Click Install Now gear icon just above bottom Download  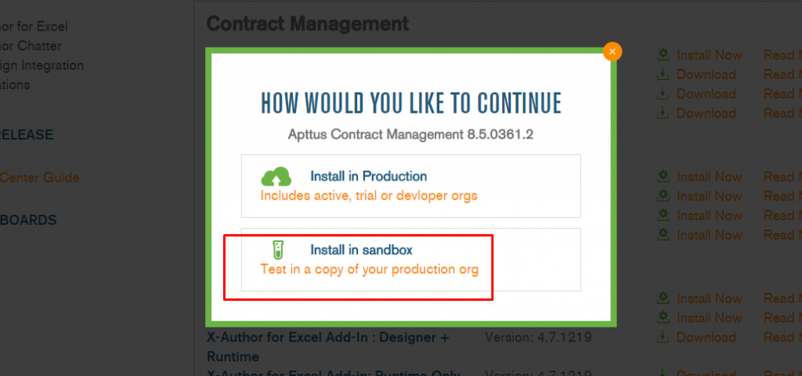tap(663, 317)
